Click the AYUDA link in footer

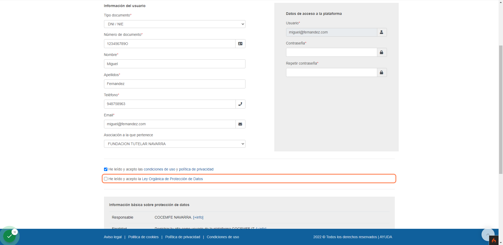pyautogui.click(x=386, y=237)
